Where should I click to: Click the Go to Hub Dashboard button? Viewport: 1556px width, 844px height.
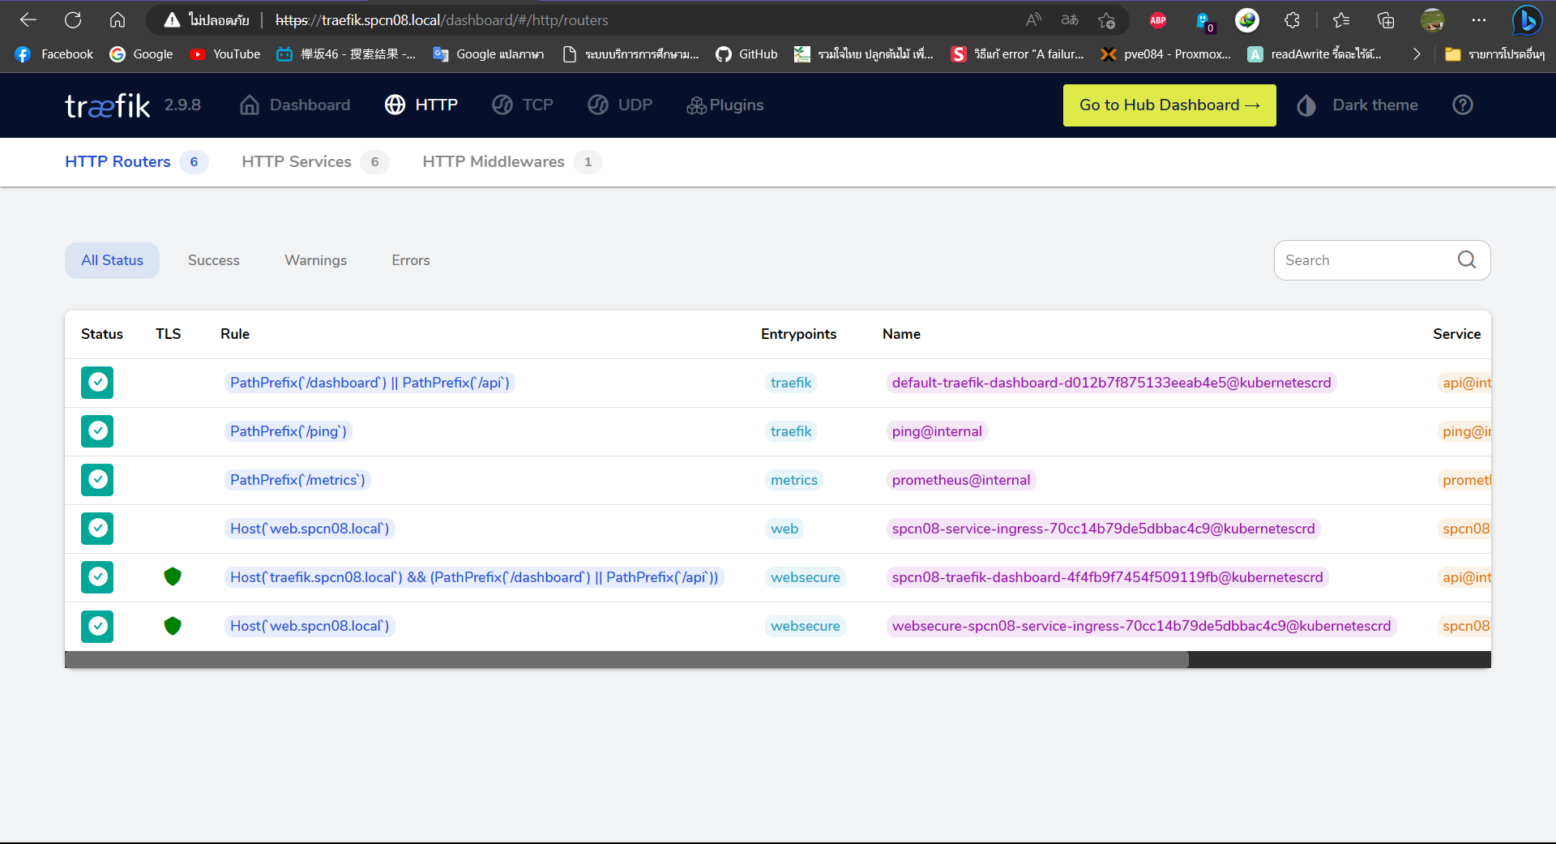(x=1169, y=105)
